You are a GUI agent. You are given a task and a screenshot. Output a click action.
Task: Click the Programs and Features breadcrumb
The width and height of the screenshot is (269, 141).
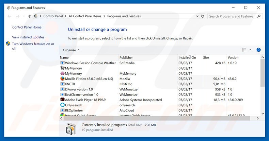124,16
